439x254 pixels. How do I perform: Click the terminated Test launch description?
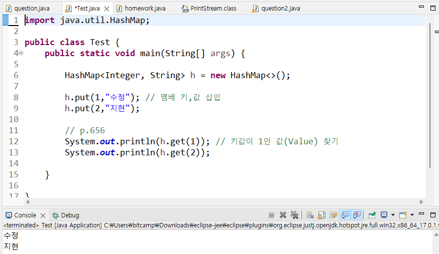[x=221, y=225]
